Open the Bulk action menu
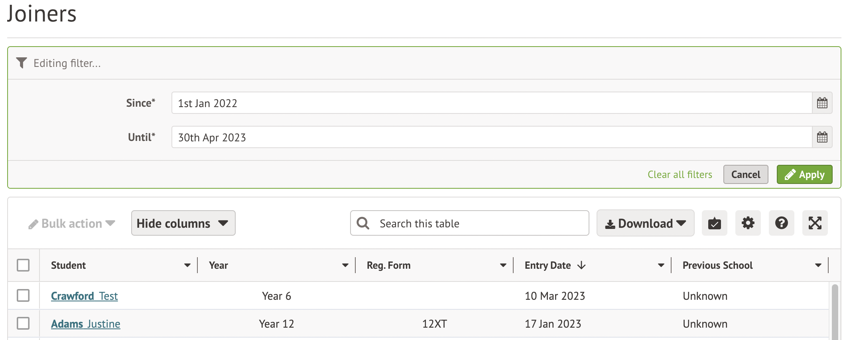Viewport: 847px width, 340px height. (x=72, y=224)
